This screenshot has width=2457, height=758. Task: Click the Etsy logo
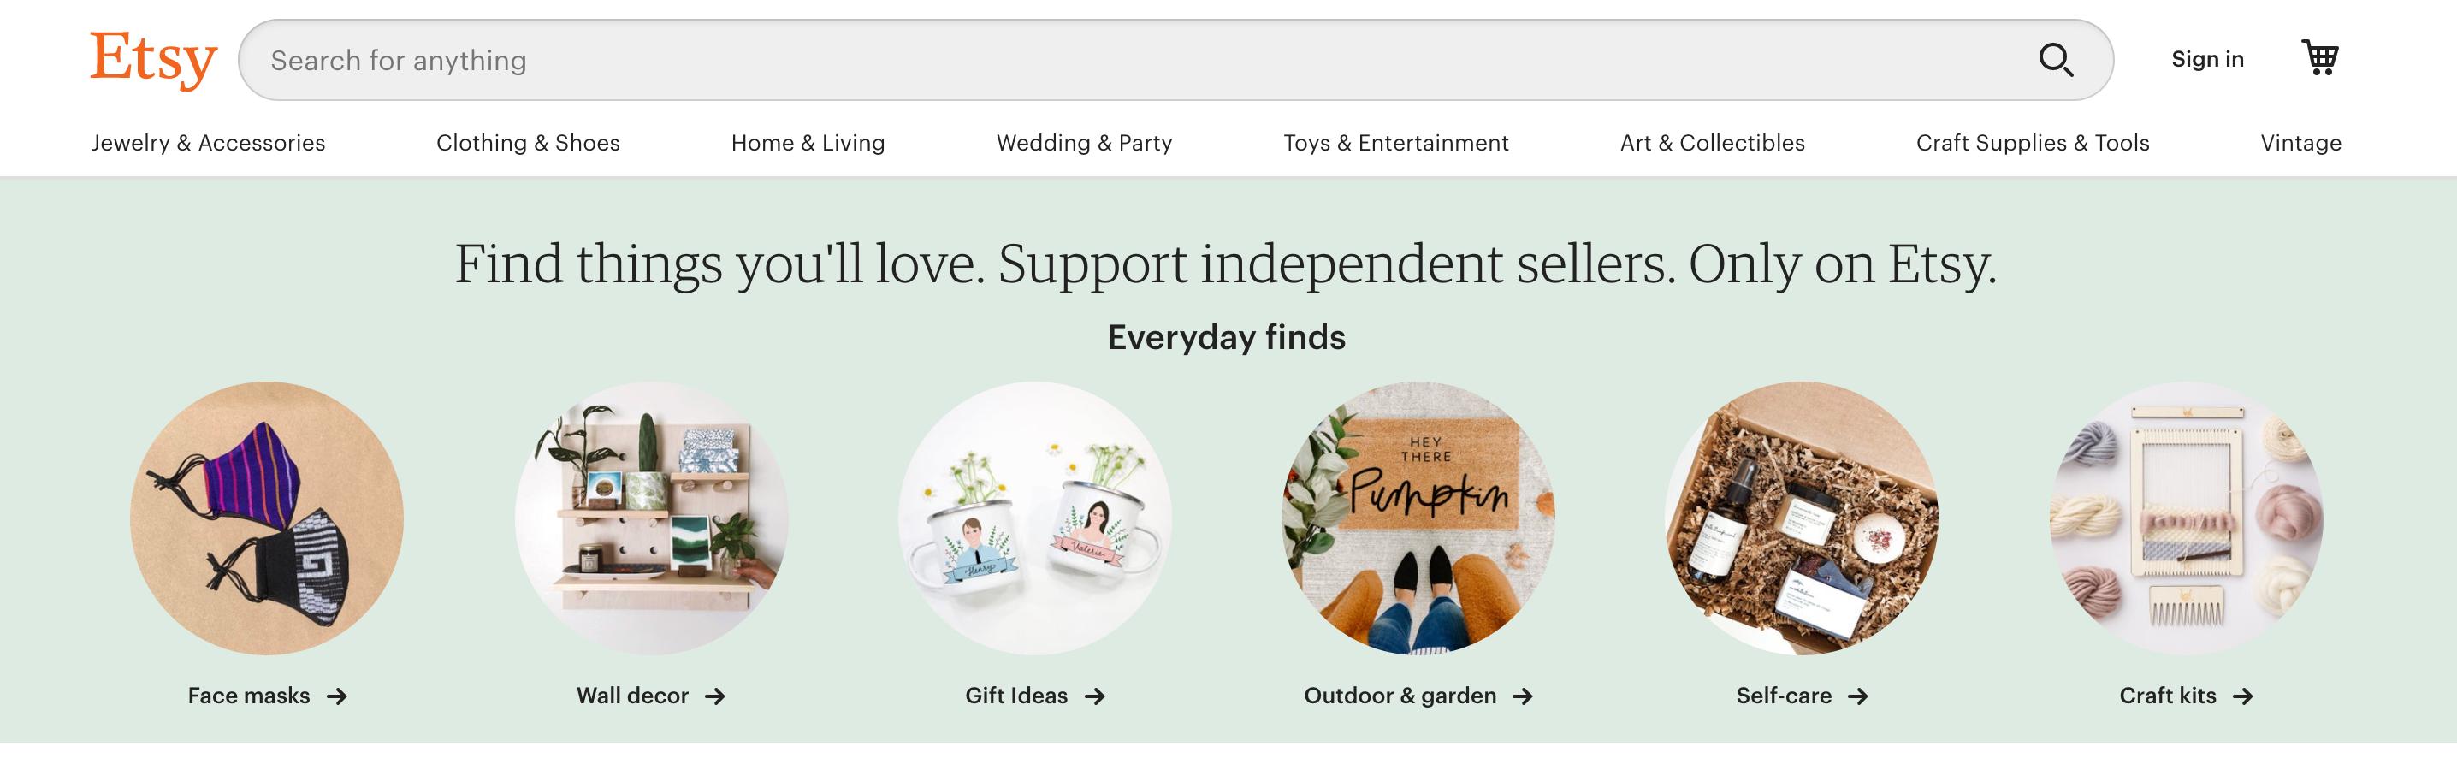pos(154,59)
